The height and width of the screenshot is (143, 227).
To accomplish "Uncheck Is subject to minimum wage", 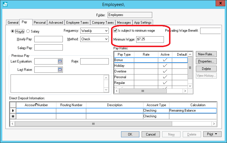I will point(115,31).
